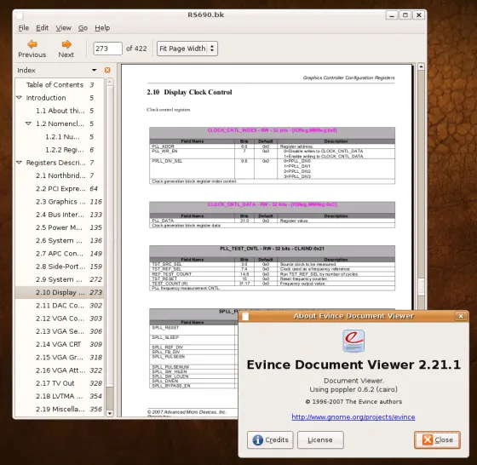
Task: Select 2.1 Northbrid... index entry
Action: coord(60,175)
